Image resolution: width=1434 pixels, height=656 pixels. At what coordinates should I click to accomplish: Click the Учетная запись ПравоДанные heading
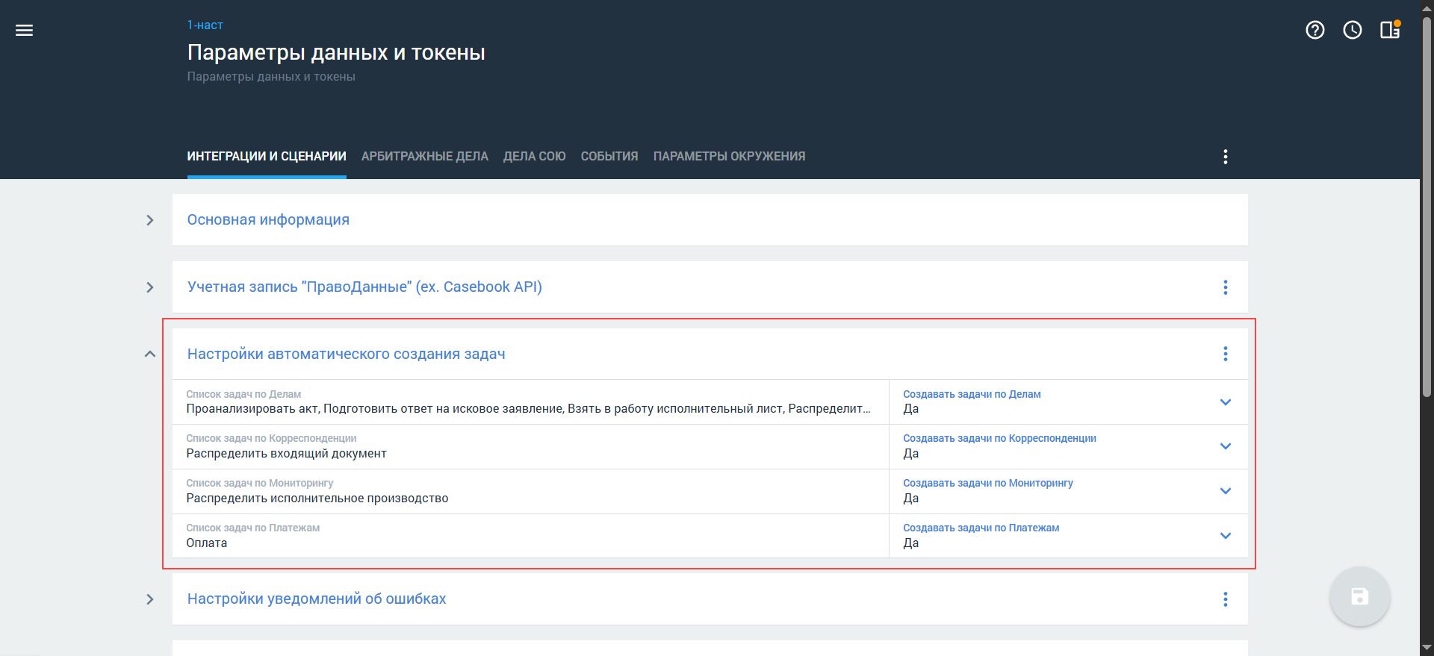point(364,287)
